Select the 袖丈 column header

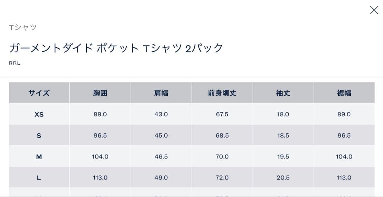coord(283,93)
